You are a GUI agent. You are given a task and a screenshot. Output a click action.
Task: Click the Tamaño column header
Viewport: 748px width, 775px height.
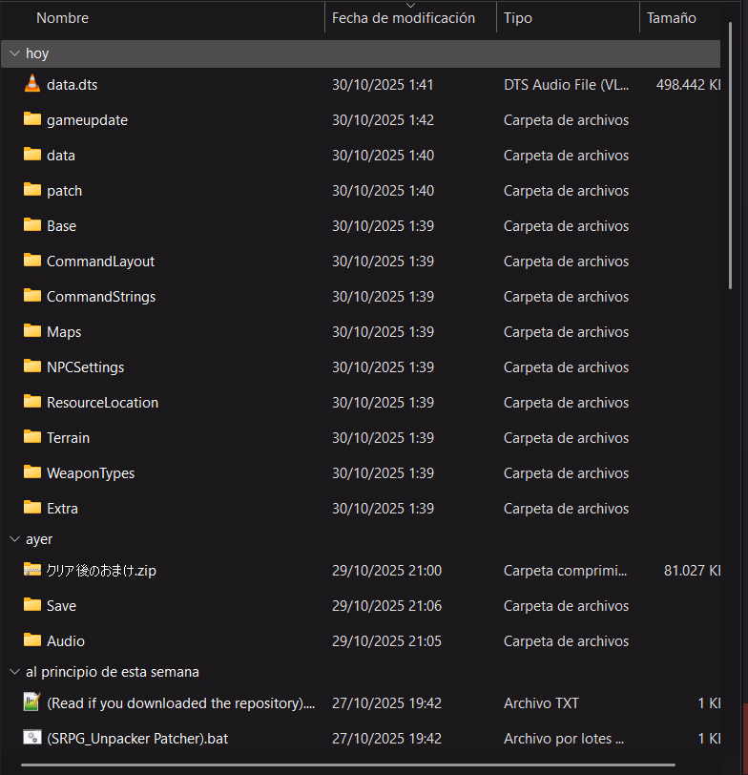(671, 18)
